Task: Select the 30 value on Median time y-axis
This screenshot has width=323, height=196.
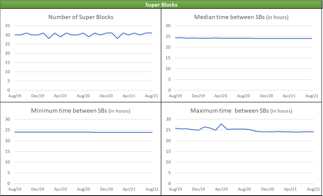Action: (x=169, y=26)
